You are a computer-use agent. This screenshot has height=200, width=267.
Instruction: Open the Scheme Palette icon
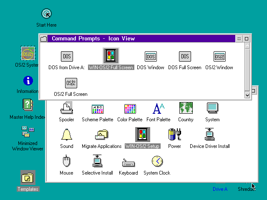pos(98,109)
